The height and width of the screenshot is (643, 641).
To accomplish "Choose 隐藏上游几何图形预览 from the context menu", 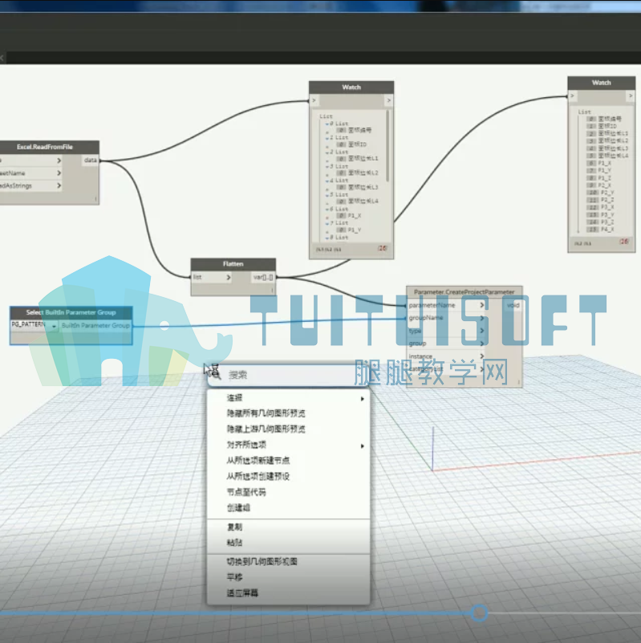I will (x=289, y=429).
